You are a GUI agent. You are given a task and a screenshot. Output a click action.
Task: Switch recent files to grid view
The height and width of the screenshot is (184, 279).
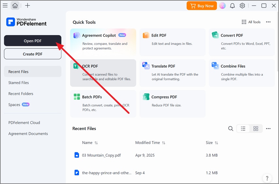pos(256,128)
